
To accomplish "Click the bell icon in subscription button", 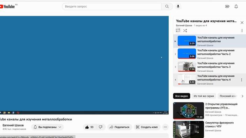I will (35, 127).
